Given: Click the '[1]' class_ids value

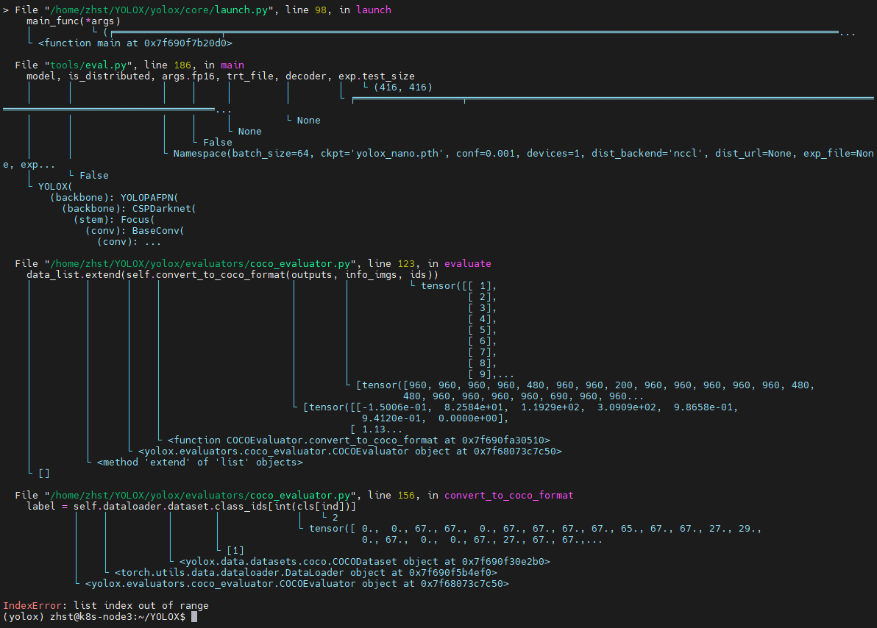Looking at the screenshot, I should point(235,551).
